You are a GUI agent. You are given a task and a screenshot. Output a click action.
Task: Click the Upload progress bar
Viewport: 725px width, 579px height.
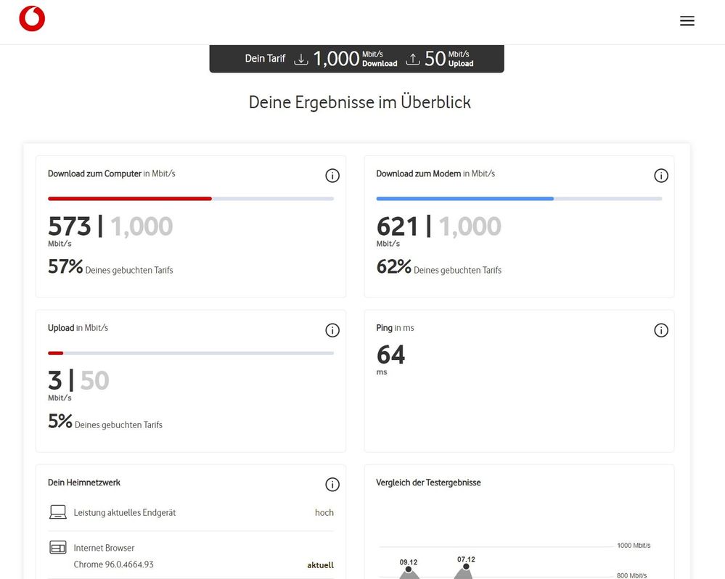[x=191, y=353]
